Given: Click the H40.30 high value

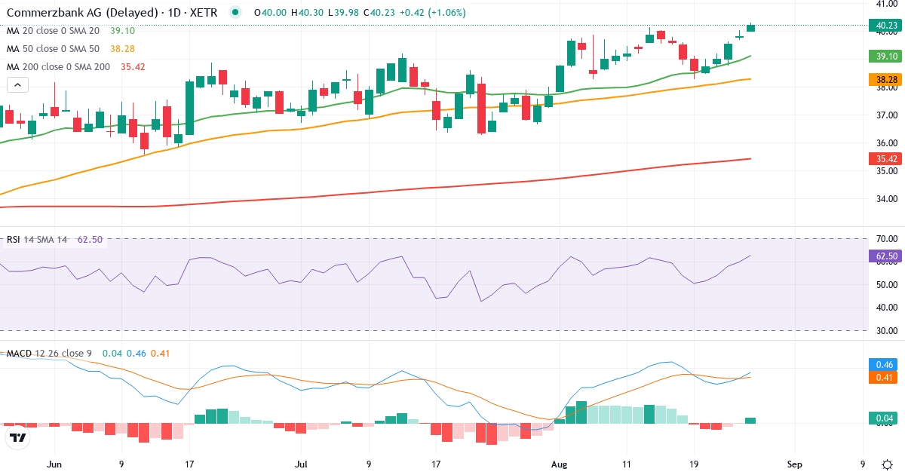Looking at the screenshot, I should pyautogui.click(x=308, y=13).
